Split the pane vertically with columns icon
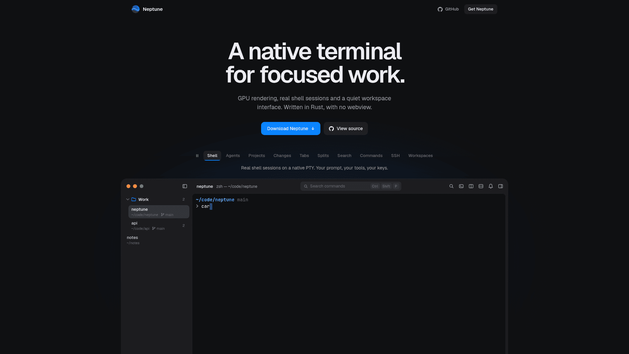629x354 pixels. click(471, 186)
